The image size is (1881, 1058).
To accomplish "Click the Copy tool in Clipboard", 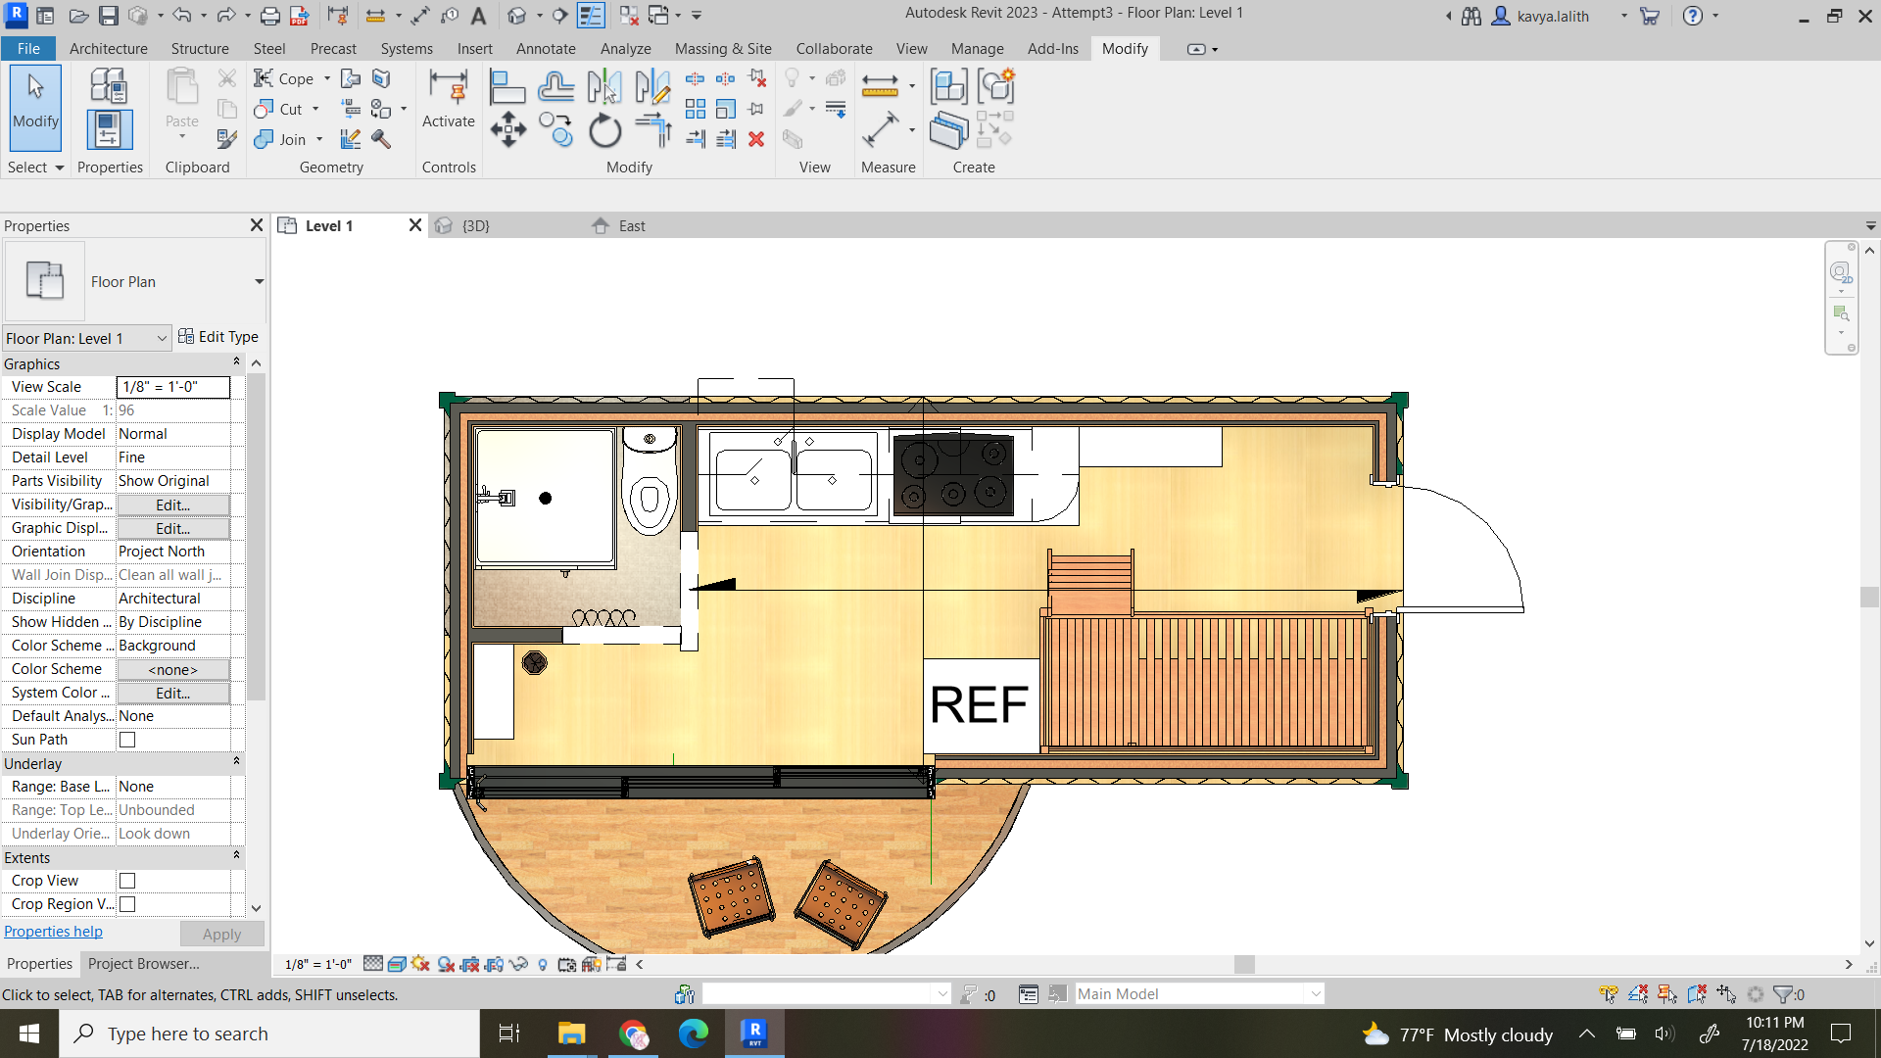I will point(226,109).
